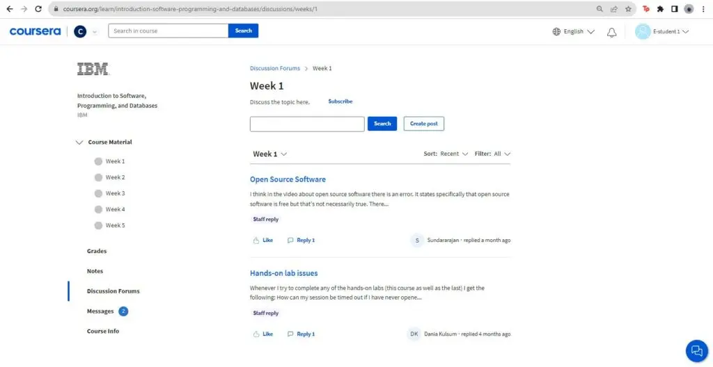Open the Open Source Software thread

click(288, 179)
